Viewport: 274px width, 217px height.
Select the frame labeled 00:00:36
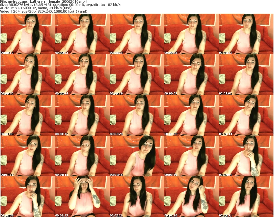[28, 75]
